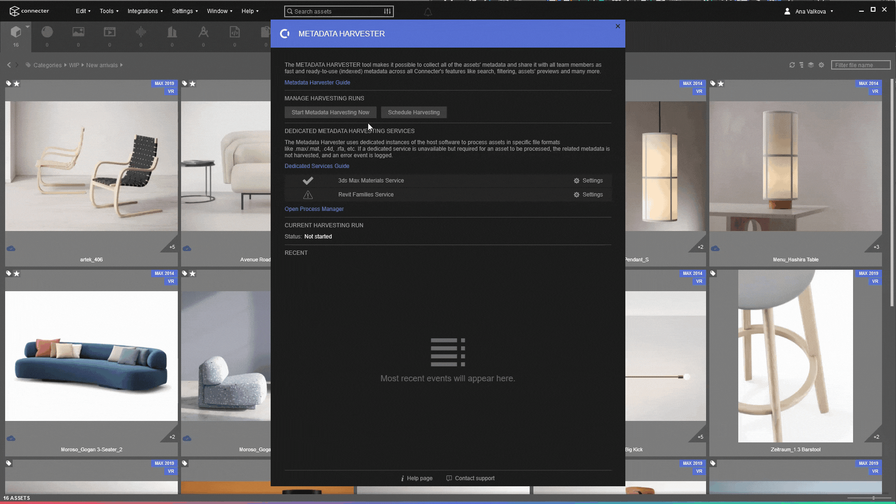Toggle favorite star on artek_406 card
The image size is (896, 504).
[x=17, y=84]
